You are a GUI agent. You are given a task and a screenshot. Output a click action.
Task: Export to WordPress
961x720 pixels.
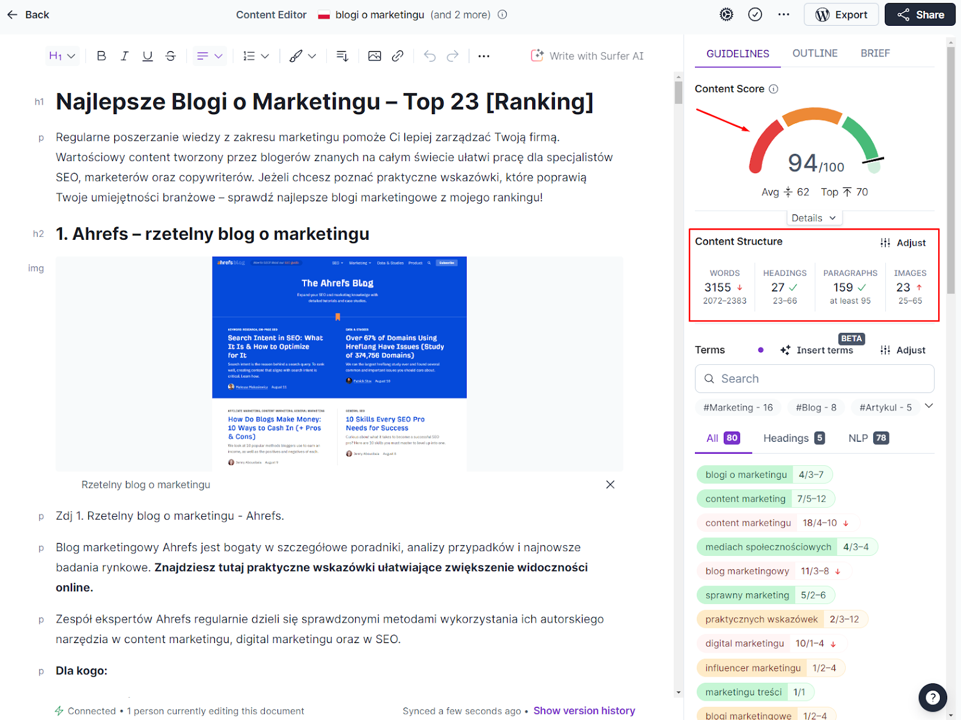(x=841, y=14)
